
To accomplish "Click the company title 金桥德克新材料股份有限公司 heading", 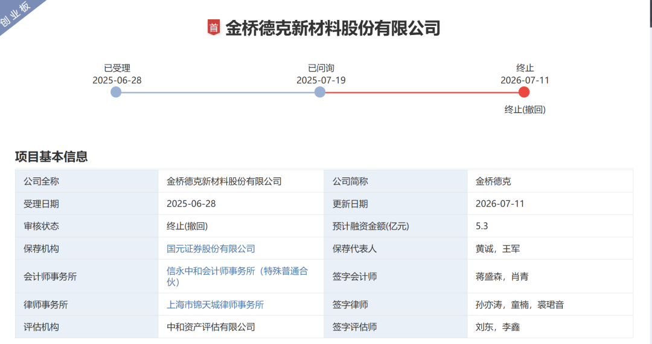I will (333, 28).
